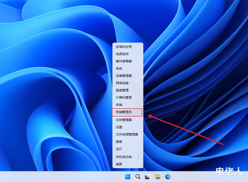Launch 终端管理员 from the menu
The height and width of the screenshot is (182, 248).
[127, 112]
